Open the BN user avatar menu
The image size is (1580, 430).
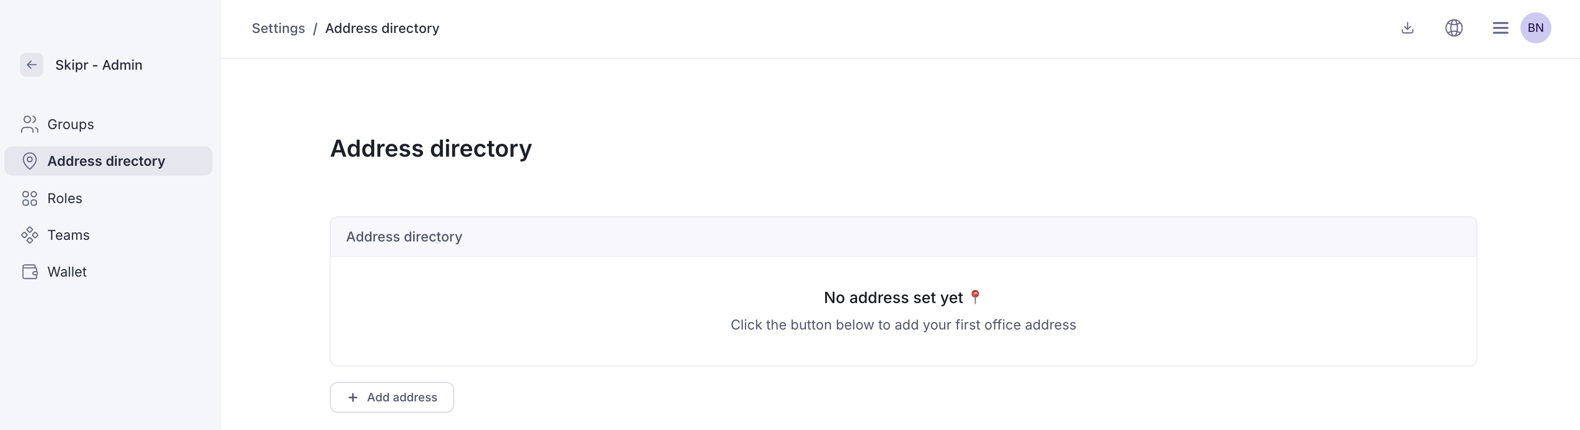click(1535, 28)
